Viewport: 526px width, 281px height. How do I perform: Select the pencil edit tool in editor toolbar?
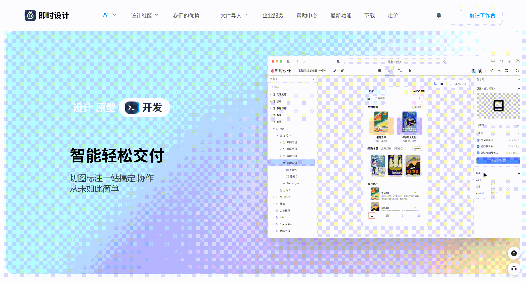(335, 71)
